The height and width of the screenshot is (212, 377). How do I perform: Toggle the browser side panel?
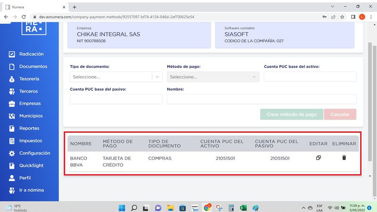353,17
